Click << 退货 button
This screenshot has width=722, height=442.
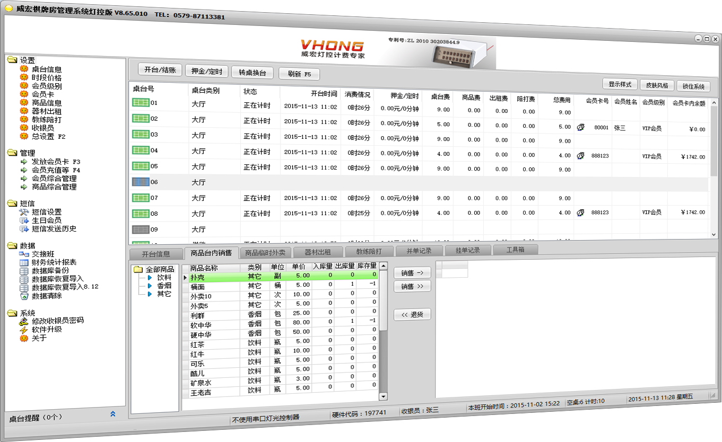[412, 314]
